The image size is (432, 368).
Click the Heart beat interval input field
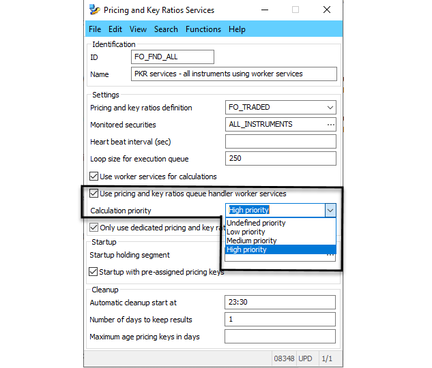click(280, 141)
